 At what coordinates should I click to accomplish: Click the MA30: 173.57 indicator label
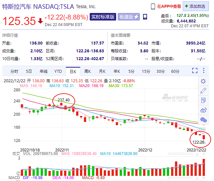pyautogui.click(x=121, y=86)
